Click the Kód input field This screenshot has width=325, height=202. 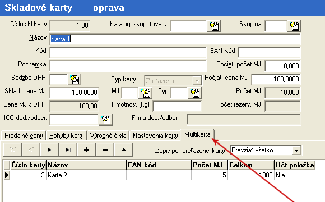click(128, 53)
